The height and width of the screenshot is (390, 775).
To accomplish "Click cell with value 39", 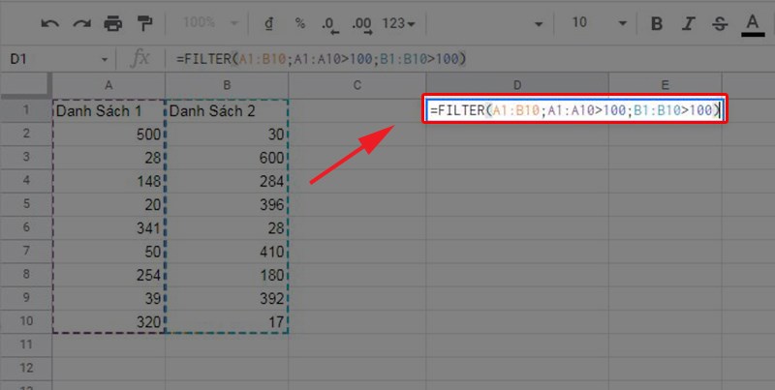I will tap(108, 298).
